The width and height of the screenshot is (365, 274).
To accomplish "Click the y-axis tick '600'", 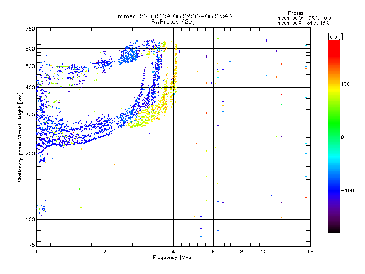I will [30, 49].
